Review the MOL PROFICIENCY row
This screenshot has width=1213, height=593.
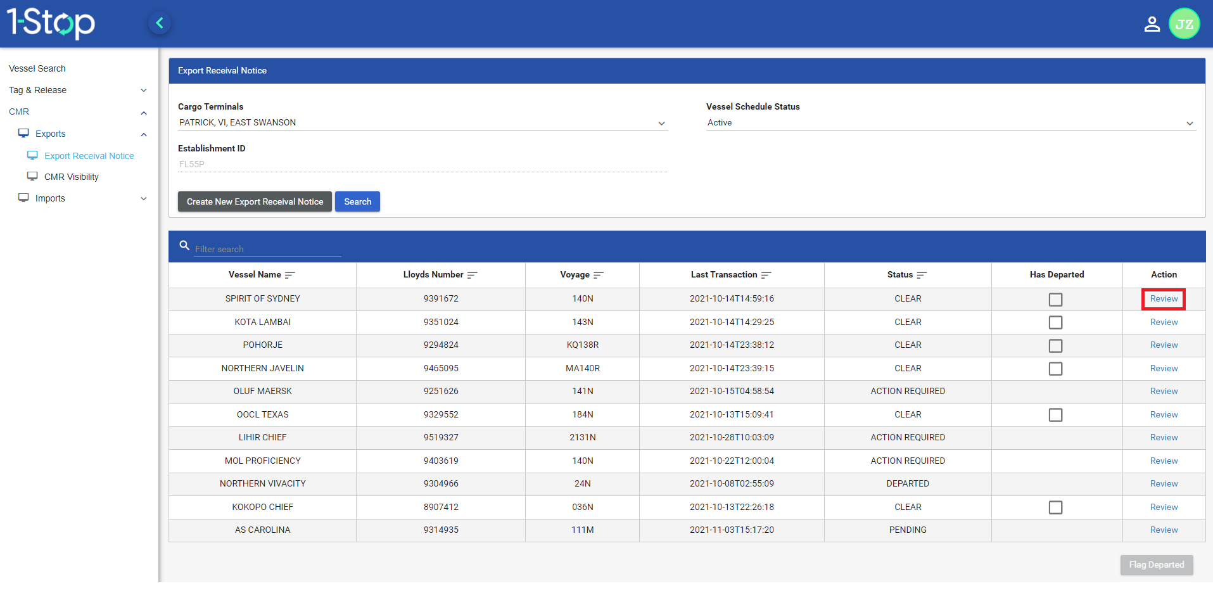coord(1164,461)
